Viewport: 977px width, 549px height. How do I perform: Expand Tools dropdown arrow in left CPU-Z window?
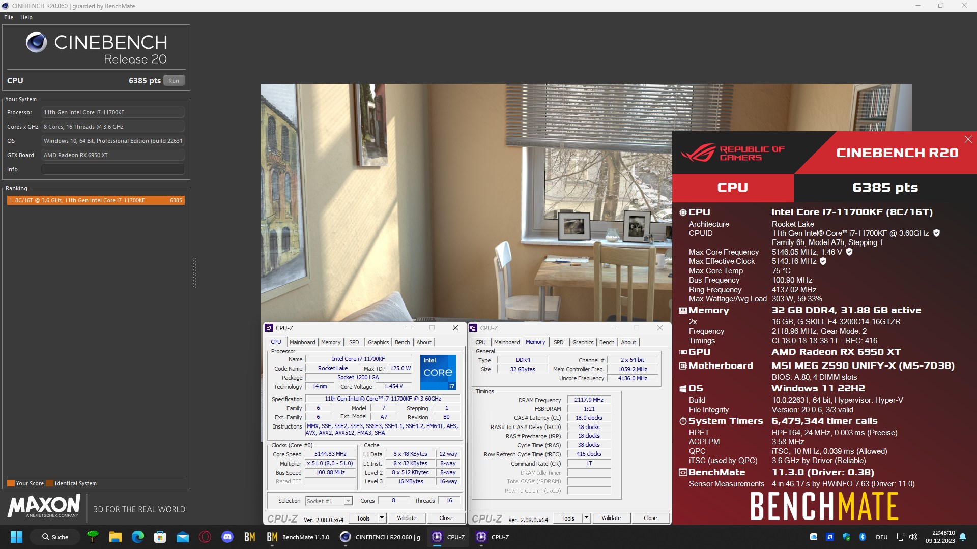(x=382, y=518)
